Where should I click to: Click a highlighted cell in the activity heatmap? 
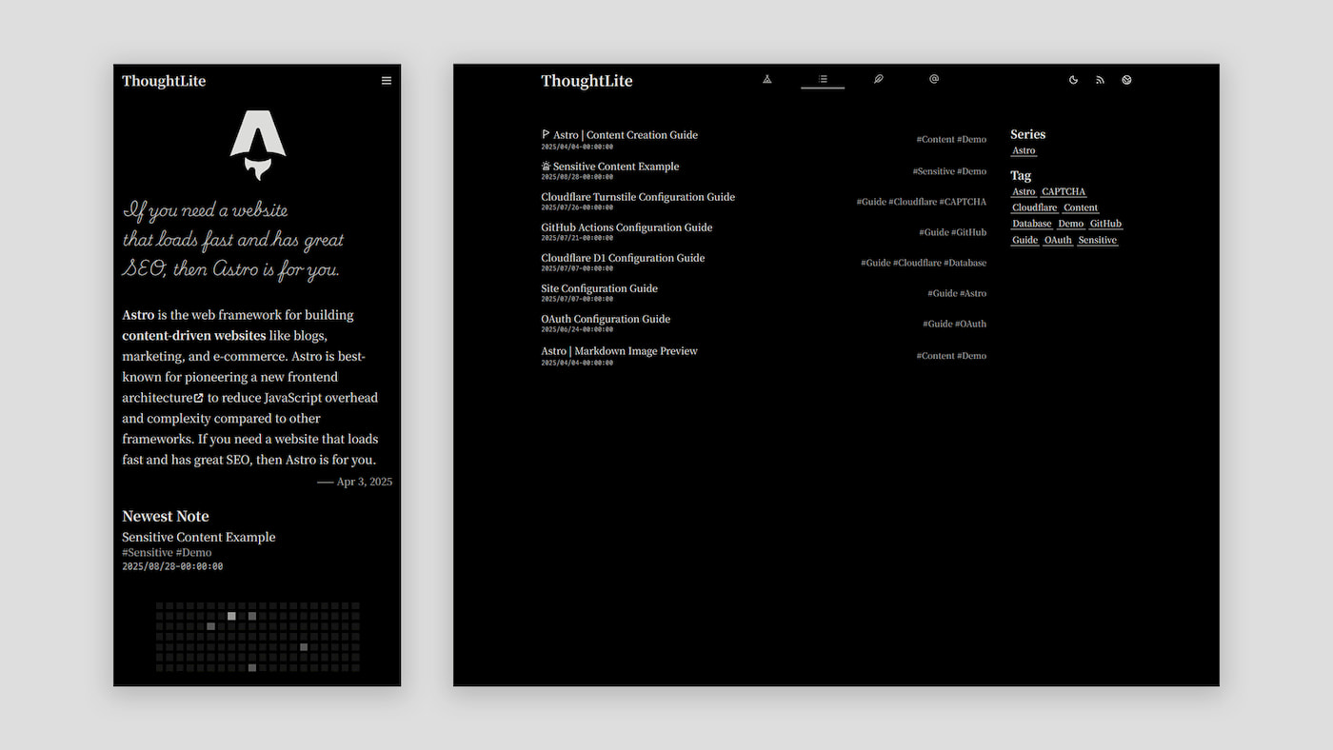pos(231,617)
